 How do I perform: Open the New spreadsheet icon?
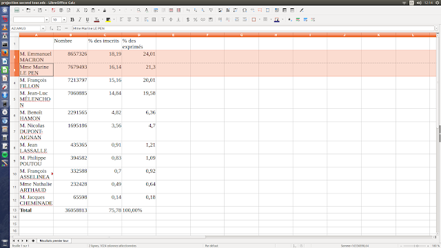(x=17, y=10)
